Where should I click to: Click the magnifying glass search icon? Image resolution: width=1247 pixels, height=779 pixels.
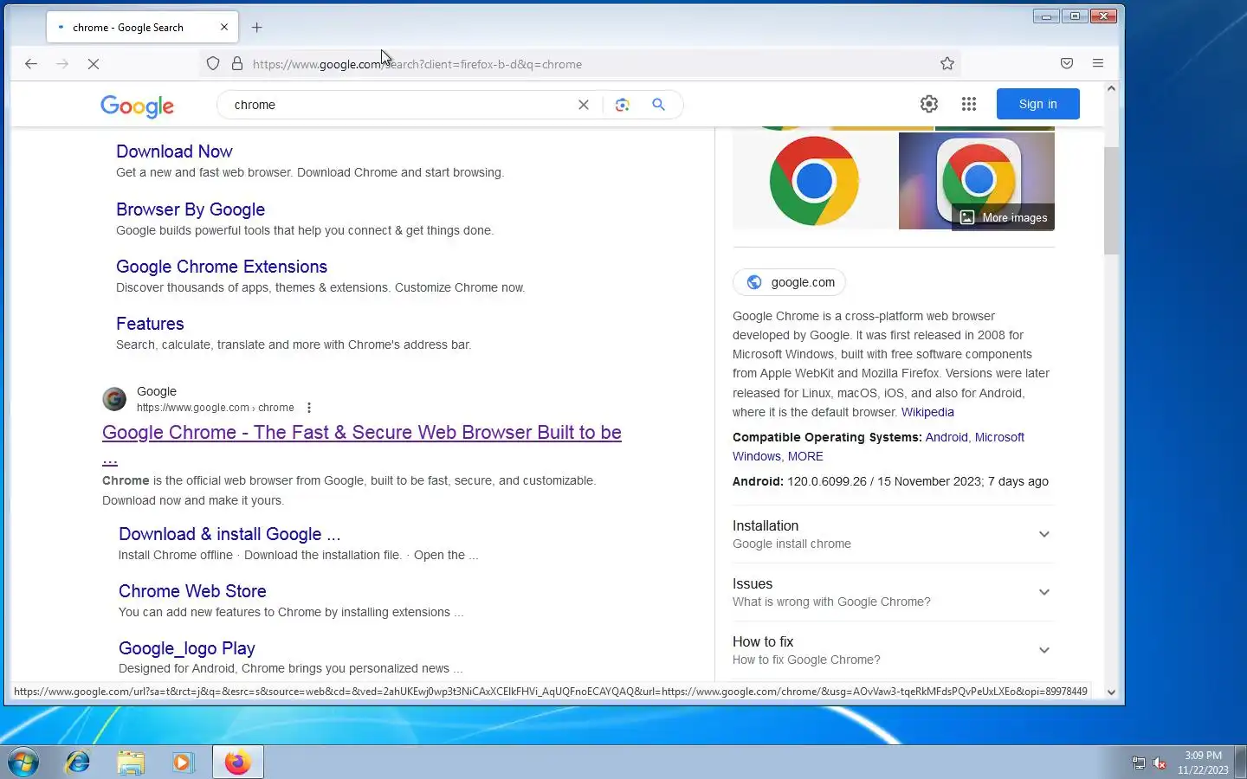pos(659,105)
